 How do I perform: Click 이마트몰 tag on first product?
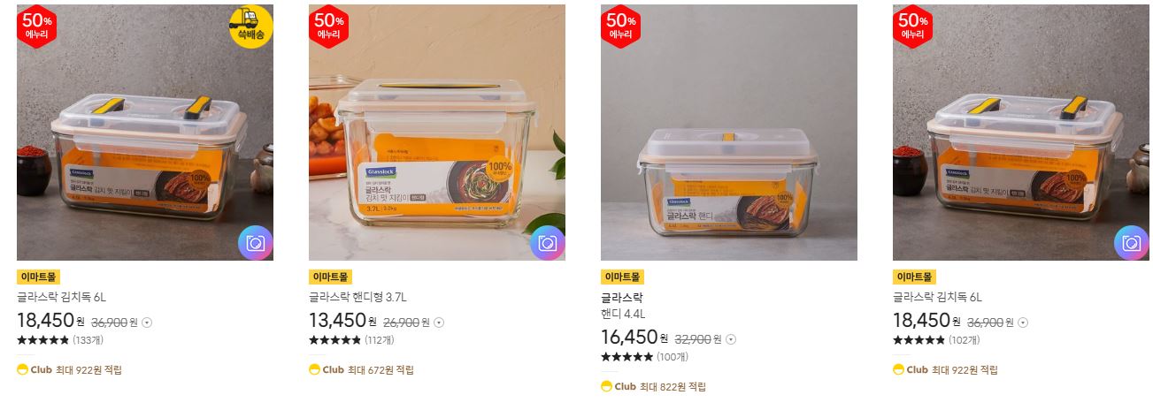[38, 277]
